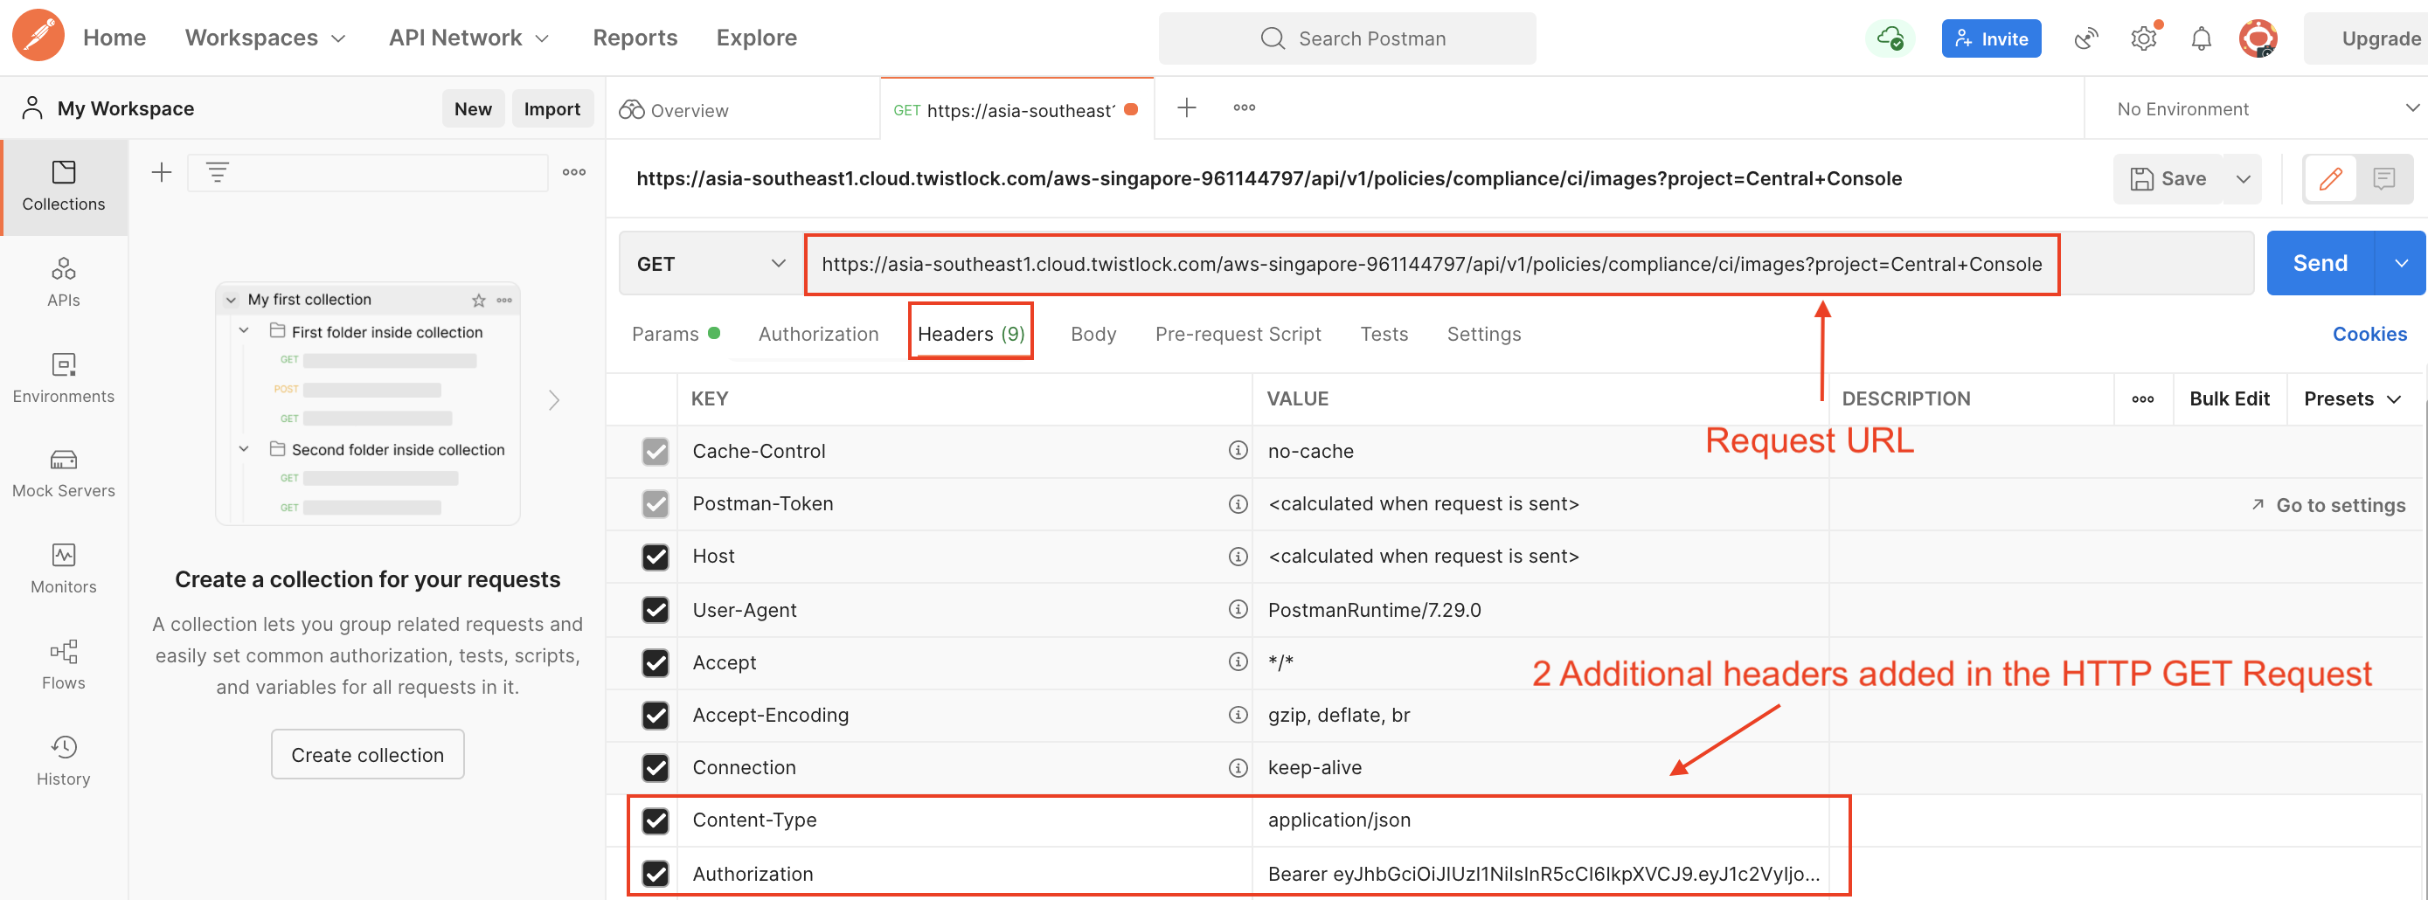2428x900 pixels.
Task: Uncheck the Authorization header checkbox
Action: [x=655, y=874]
